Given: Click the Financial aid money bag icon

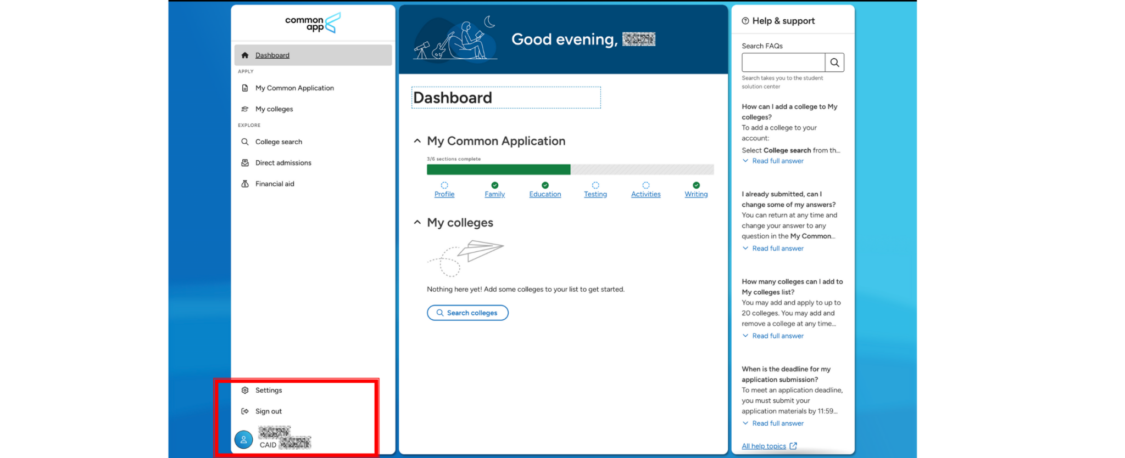Looking at the screenshot, I should tap(245, 184).
